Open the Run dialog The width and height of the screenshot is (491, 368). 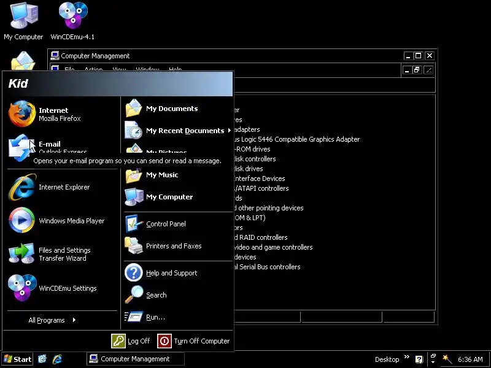point(177,317)
